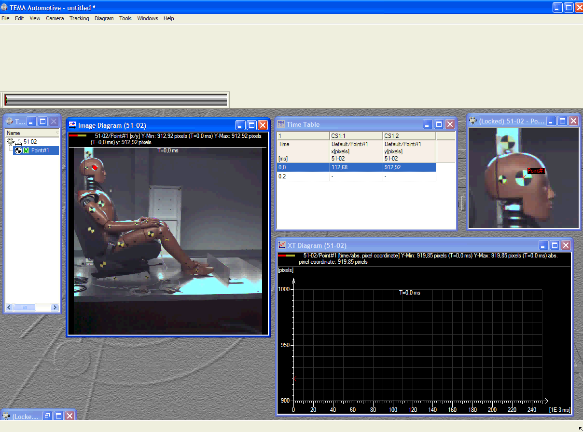Click the XT Diagram window title icon
This screenshot has height=432, width=583.
pos(282,245)
